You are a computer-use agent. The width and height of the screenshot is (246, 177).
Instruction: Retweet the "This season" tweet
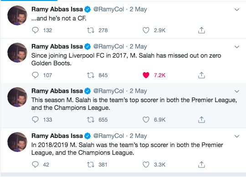[91, 120]
